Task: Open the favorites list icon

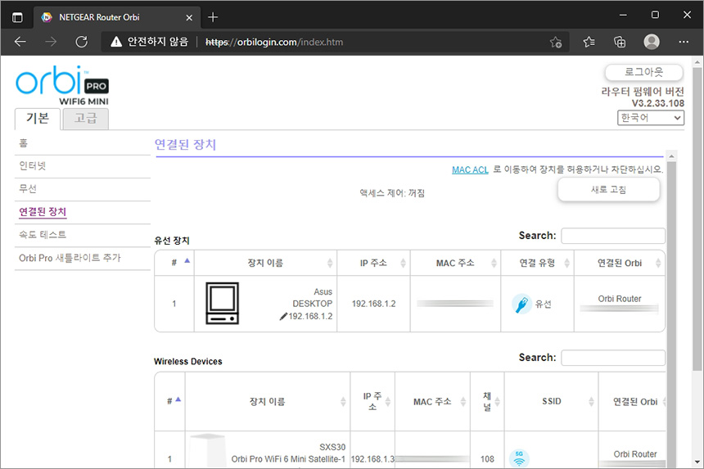Action: point(589,43)
